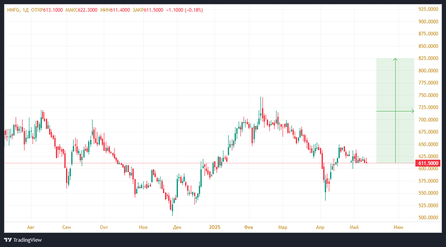Click the green upward arrow tip
Screen dimensions: 446x247
[395, 59]
